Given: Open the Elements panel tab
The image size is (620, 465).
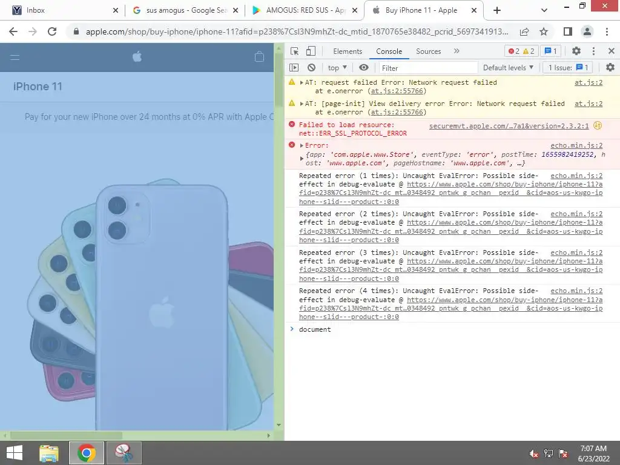Looking at the screenshot, I should click(347, 51).
